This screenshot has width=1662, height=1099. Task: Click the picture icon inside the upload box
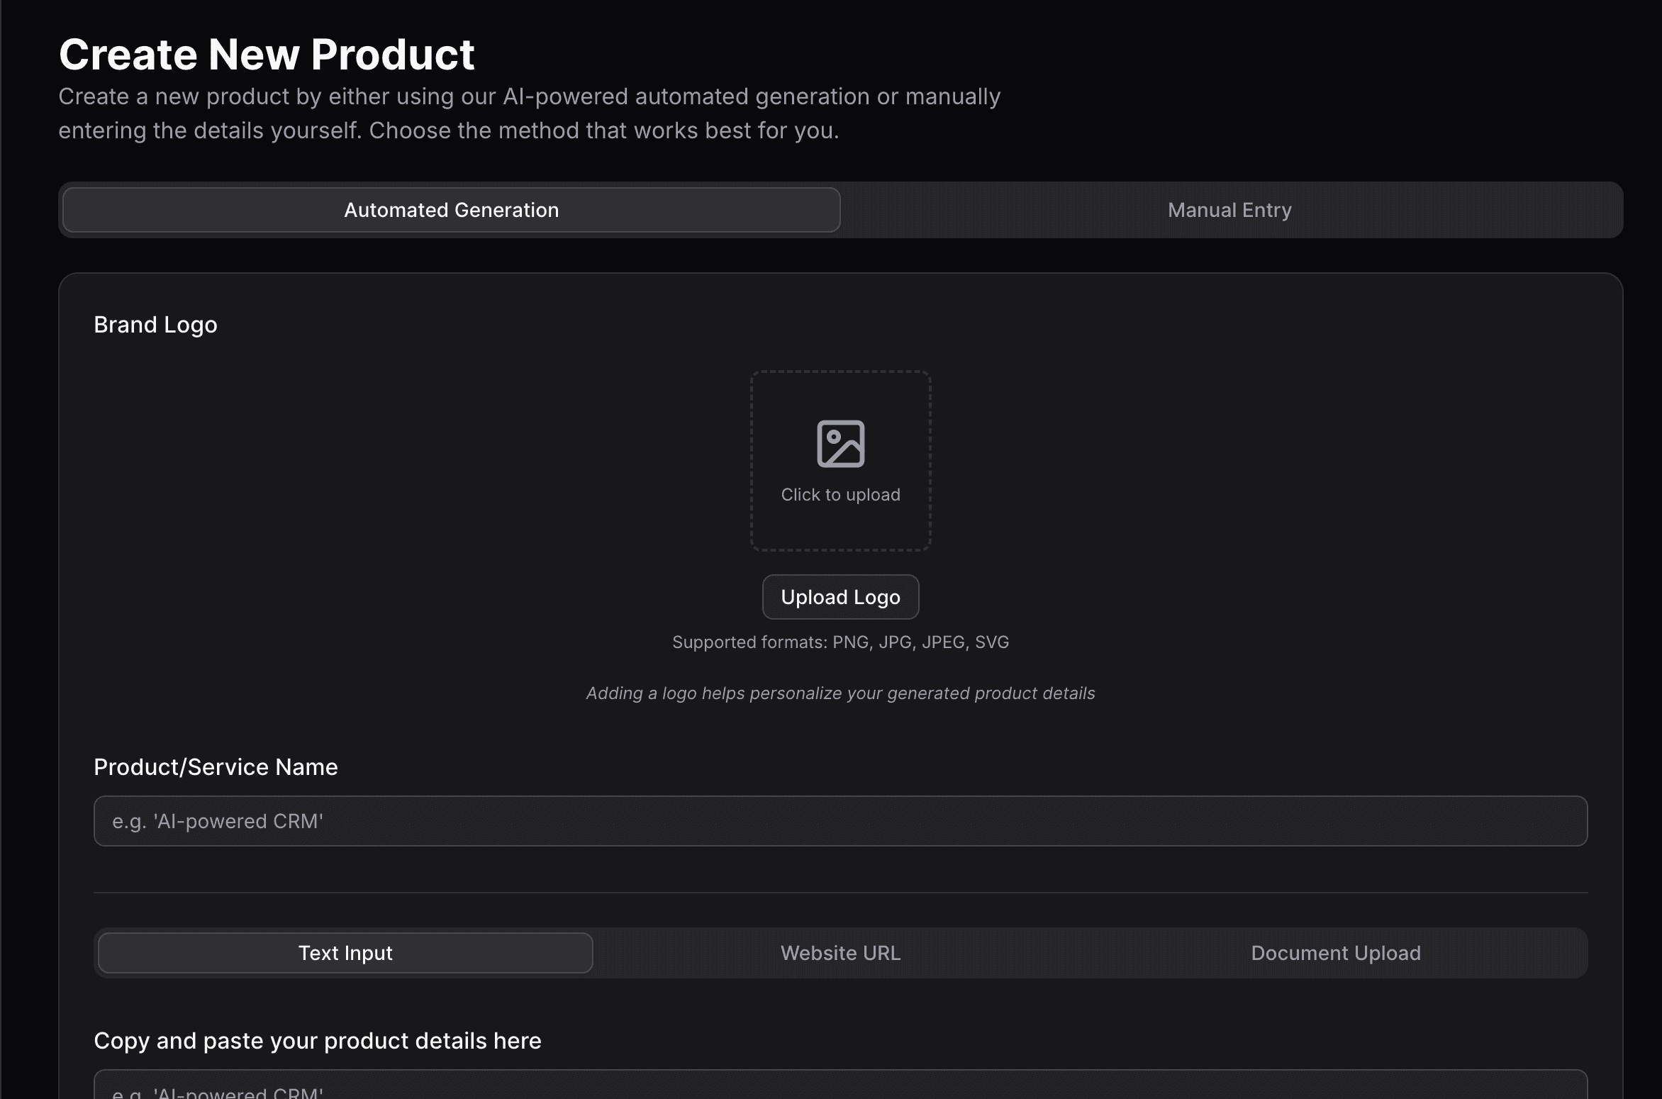click(x=840, y=443)
